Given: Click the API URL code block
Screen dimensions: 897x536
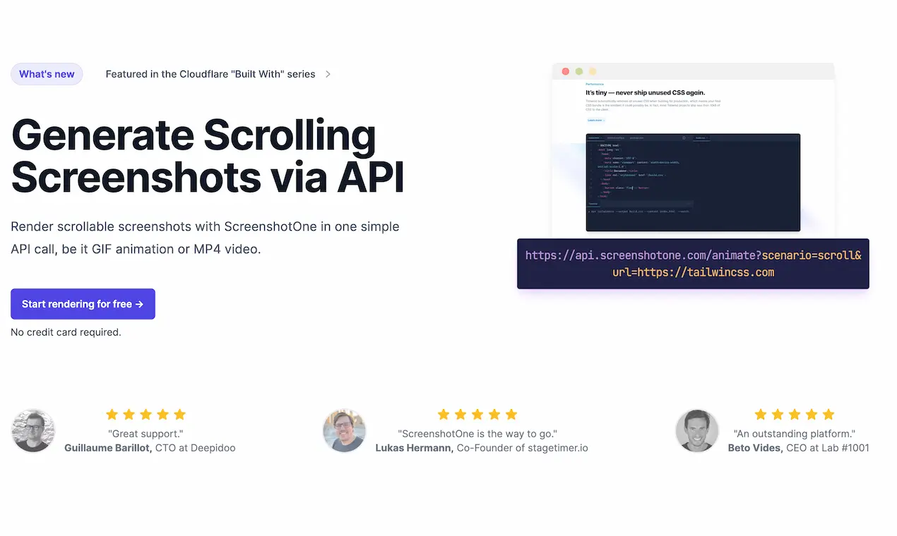Looking at the screenshot, I should tap(693, 264).
